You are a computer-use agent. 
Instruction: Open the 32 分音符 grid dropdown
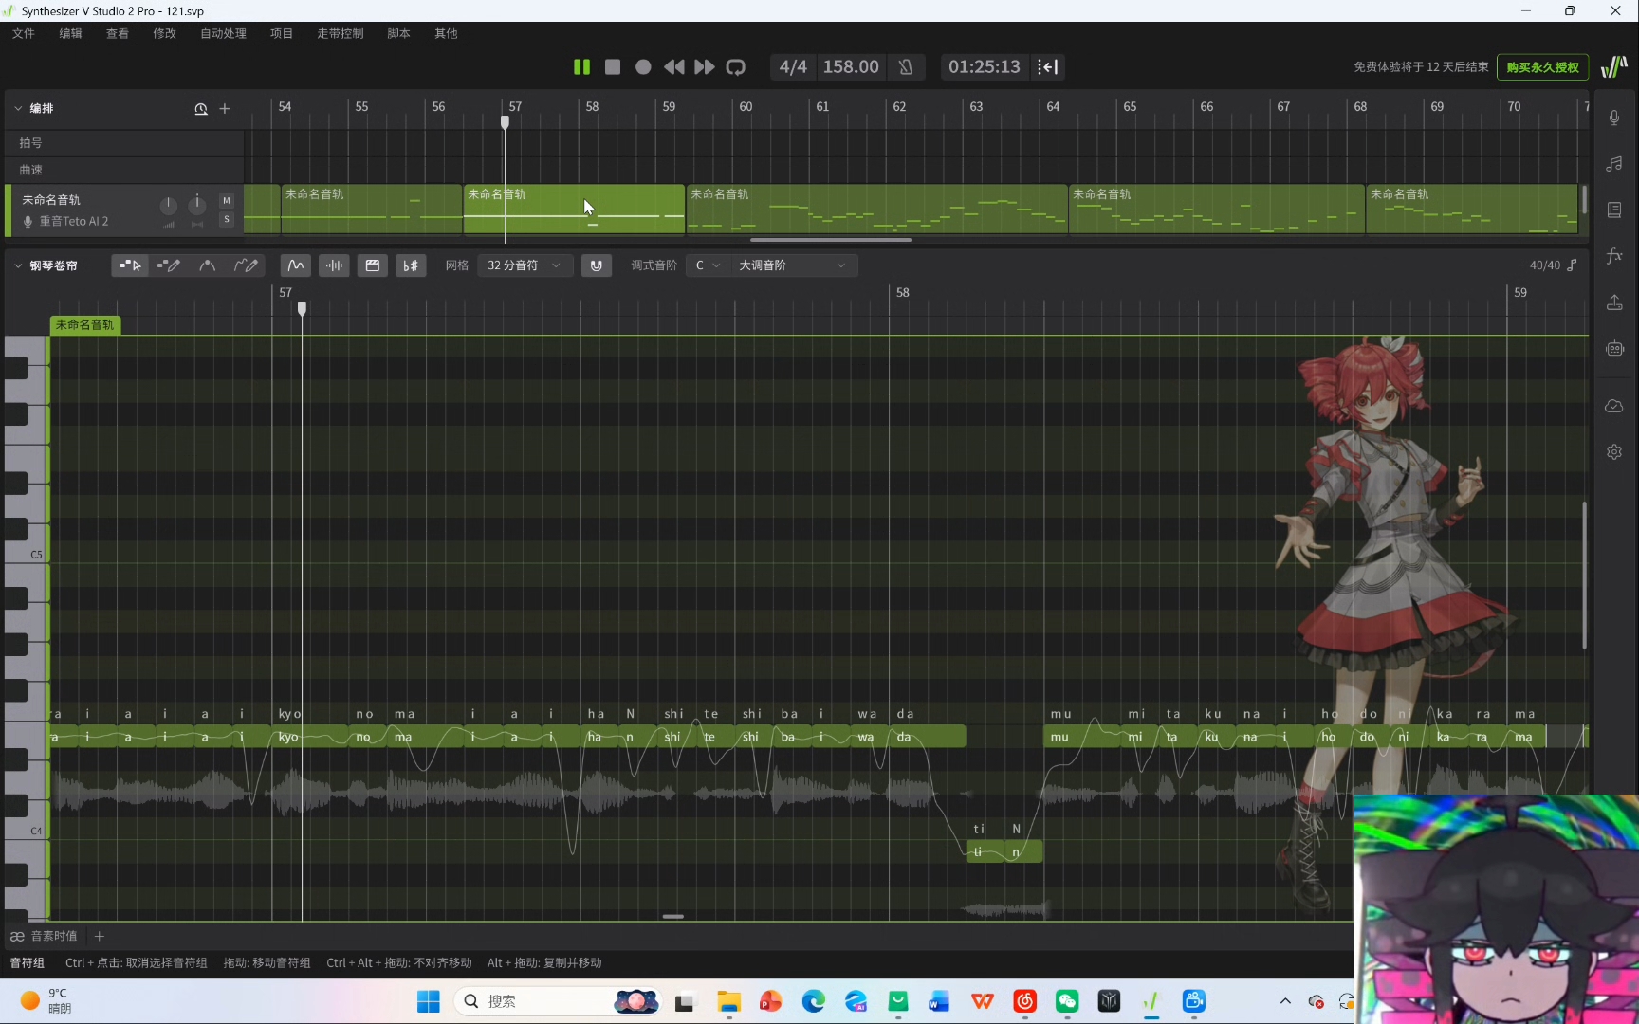coord(525,265)
